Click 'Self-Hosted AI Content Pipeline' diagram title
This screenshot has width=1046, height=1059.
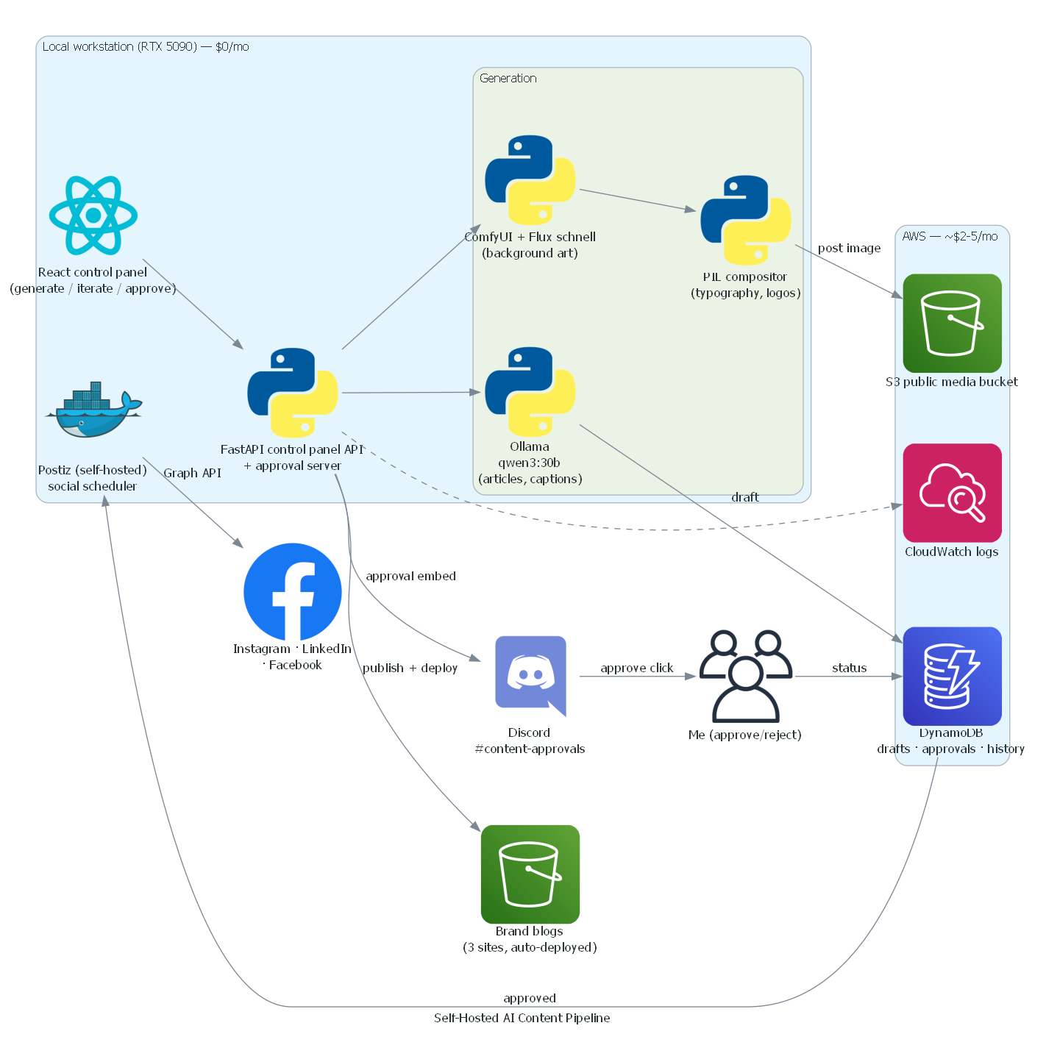pos(522,1018)
